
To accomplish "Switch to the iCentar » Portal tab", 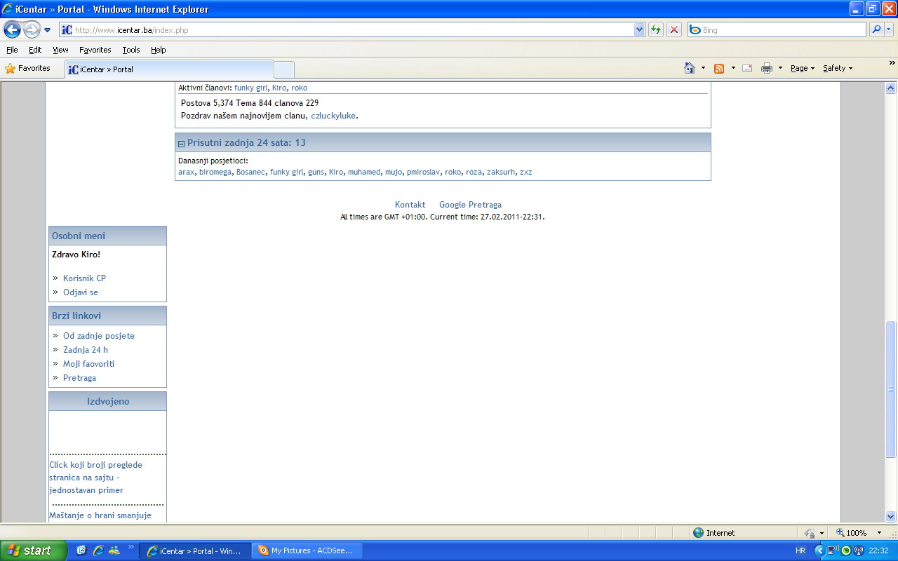I will point(168,69).
